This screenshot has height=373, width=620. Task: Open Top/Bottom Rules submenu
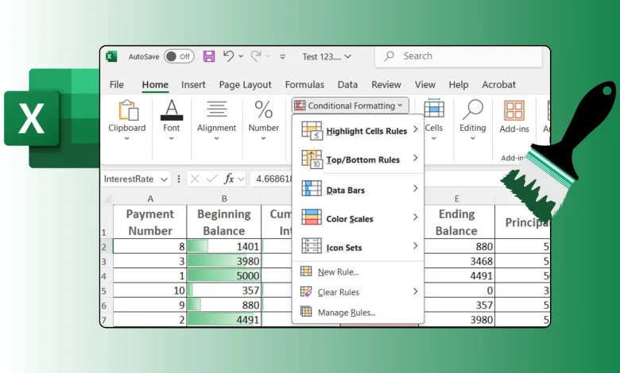click(358, 160)
